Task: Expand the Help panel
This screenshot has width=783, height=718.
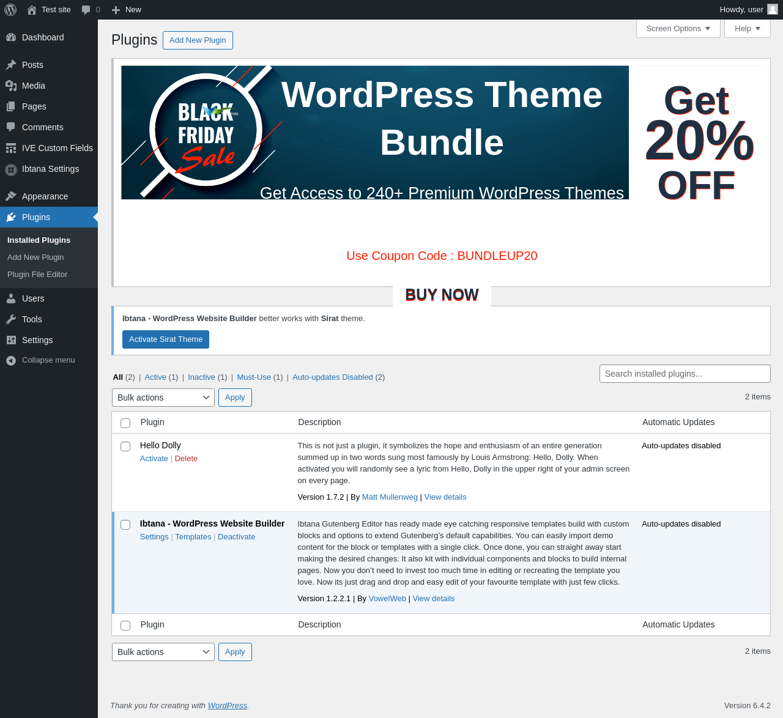Action: point(748,29)
